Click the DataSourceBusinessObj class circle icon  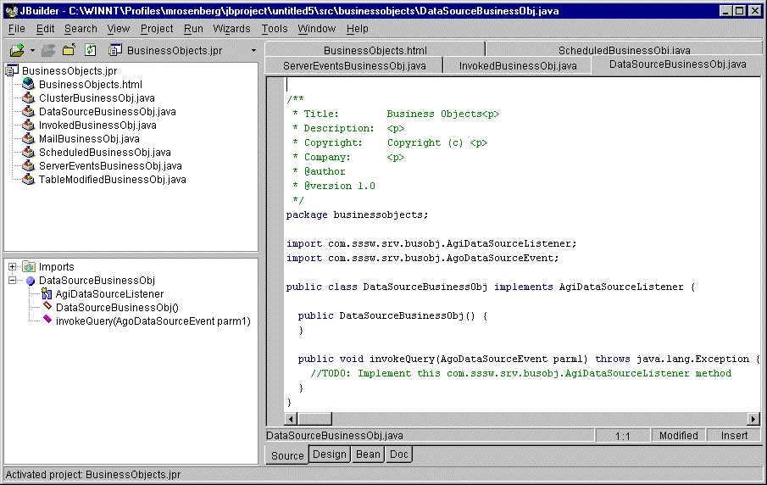pyautogui.click(x=31, y=281)
